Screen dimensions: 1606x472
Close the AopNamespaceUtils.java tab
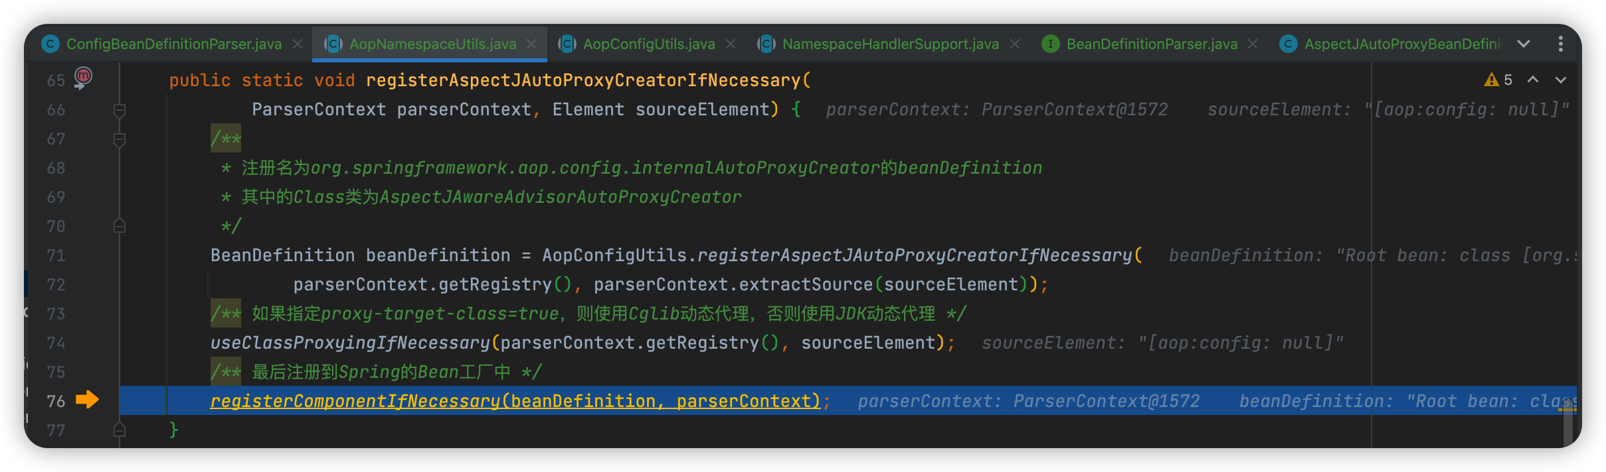click(531, 44)
